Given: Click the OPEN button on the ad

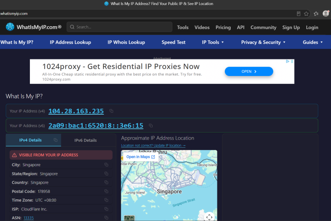Looking at the screenshot, I should click(x=249, y=71).
